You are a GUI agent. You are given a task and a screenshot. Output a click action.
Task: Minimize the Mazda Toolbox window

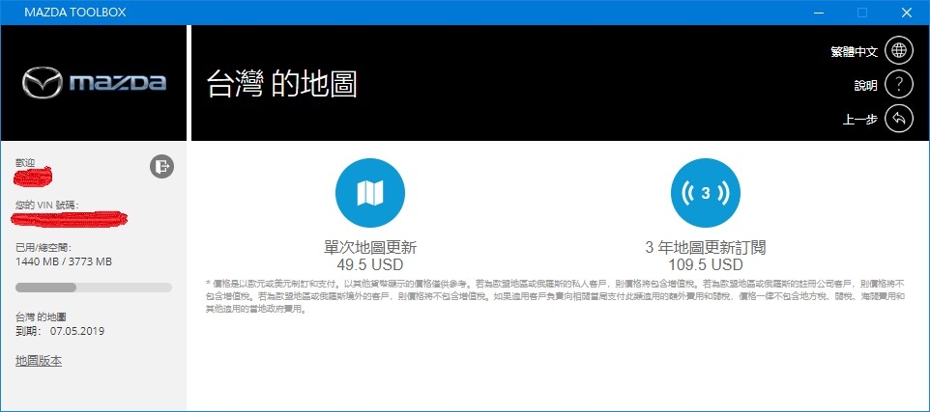[819, 13]
